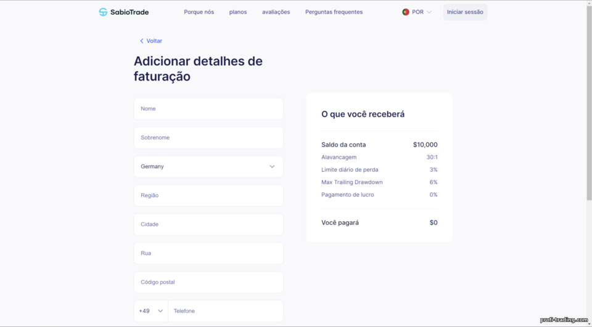The height and width of the screenshot is (327, 592).
Task: Click the $10,000 account balance value
Action: pyautogui.click(x=425, y=145)
